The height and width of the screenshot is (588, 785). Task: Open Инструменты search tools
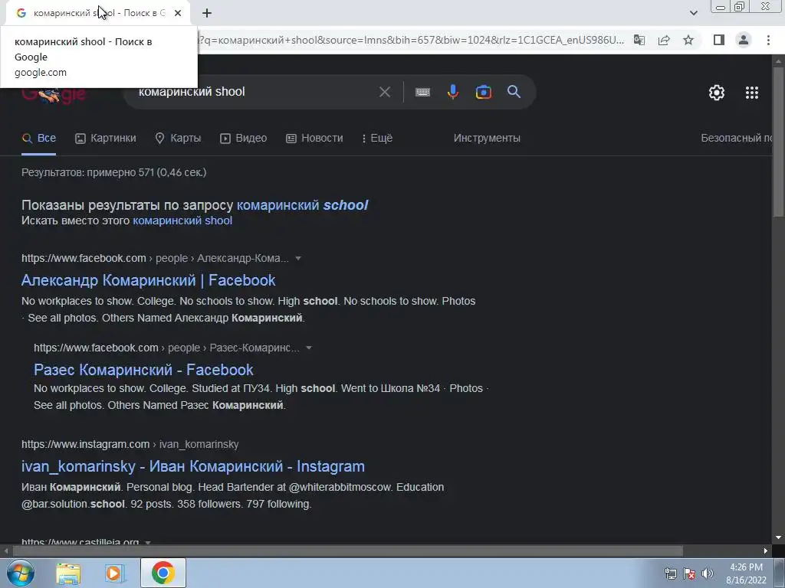tap(487, 138)
